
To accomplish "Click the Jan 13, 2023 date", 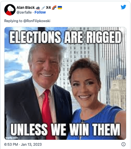I will [x=31, y=144].
